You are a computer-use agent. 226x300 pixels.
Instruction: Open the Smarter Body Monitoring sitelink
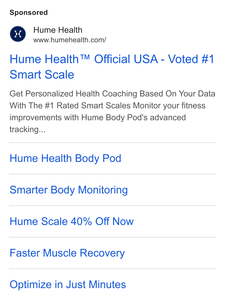pos(69,190)
